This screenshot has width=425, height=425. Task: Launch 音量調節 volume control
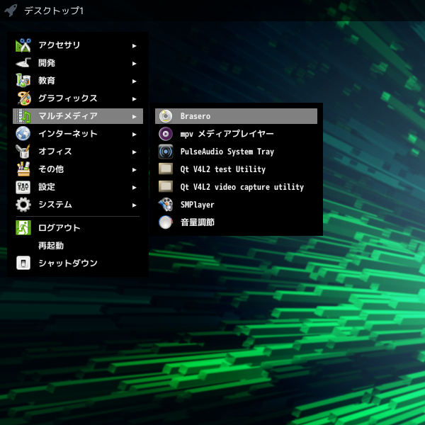(x=236, y=222)
